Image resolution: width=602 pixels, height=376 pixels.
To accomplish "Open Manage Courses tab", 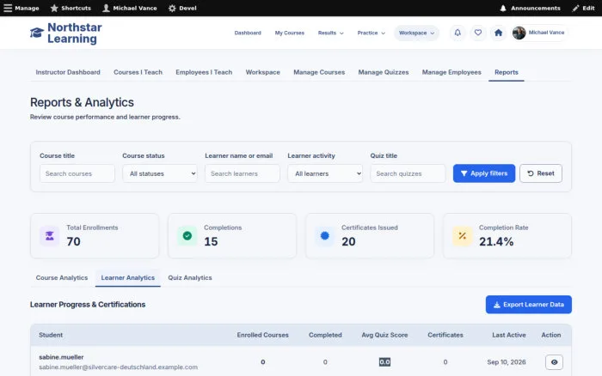I will (x=319, y=72).
